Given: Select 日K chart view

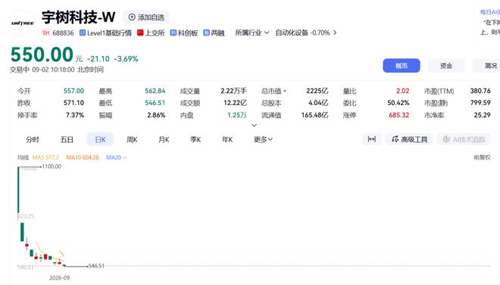Looking at the screenshot, I should (x=100, y=139).
